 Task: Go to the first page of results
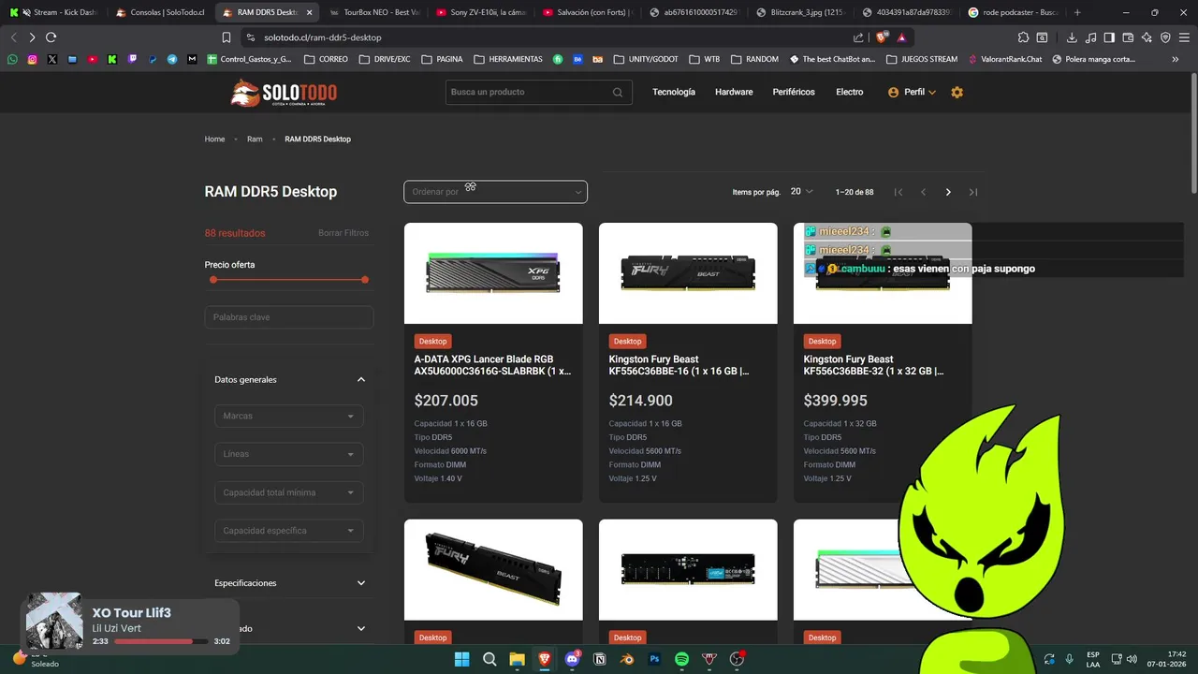(898, 192)
